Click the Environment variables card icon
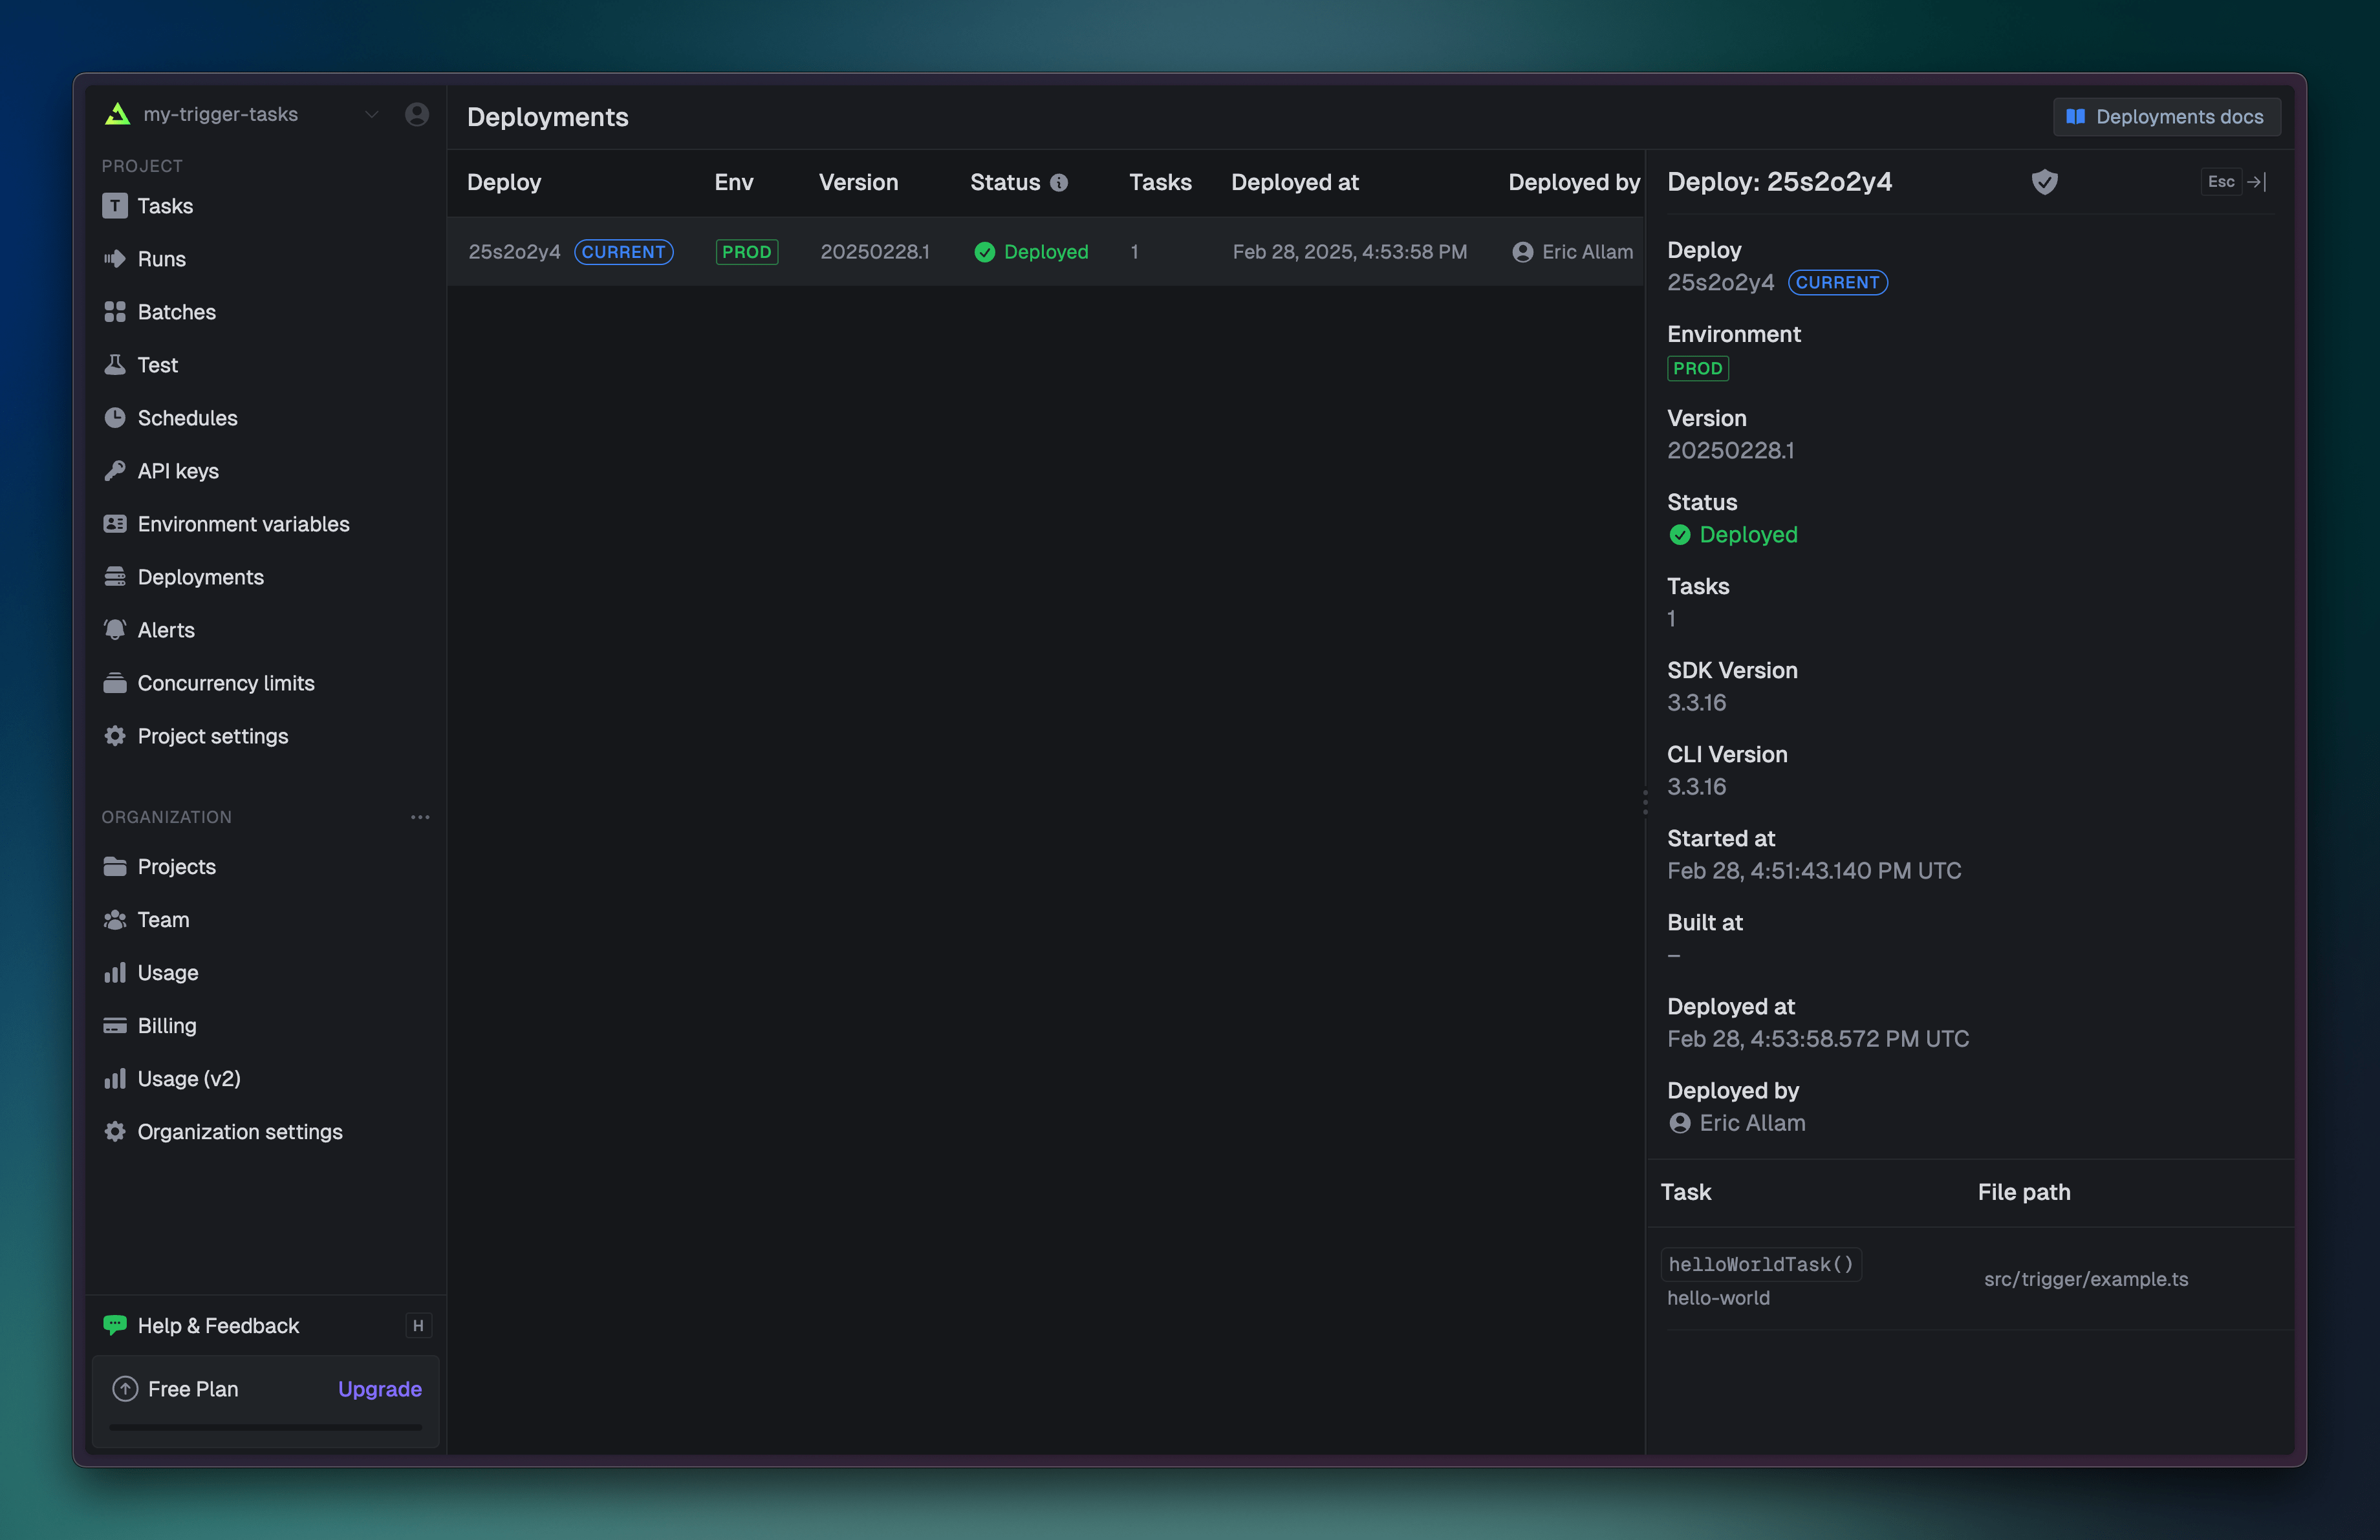Screen dimensions: 2380x1540 click(116, 524)
